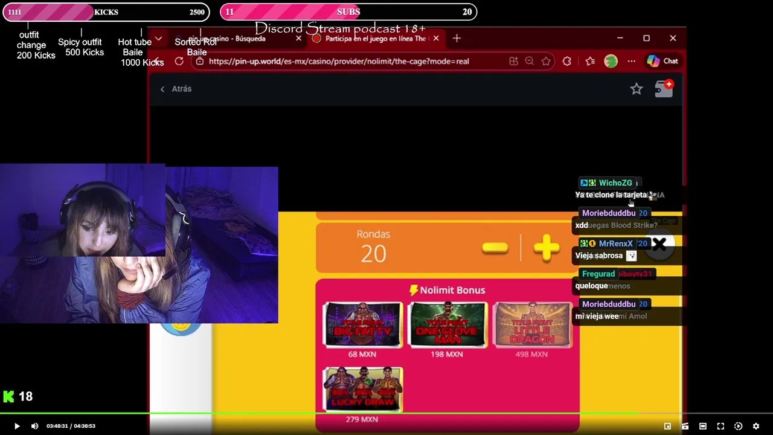Decrease rounds with the minus button
This screenshot has width=773, height=435.
[x=495, y=248]
